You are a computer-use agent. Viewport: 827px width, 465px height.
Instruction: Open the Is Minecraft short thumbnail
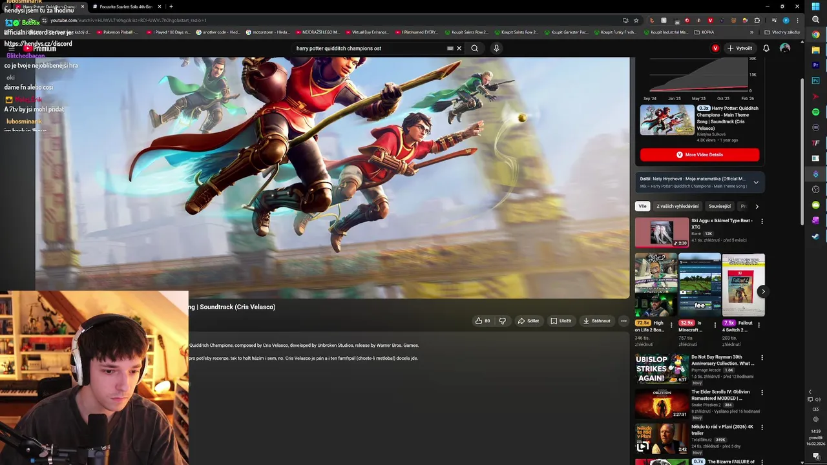[700, 285]
